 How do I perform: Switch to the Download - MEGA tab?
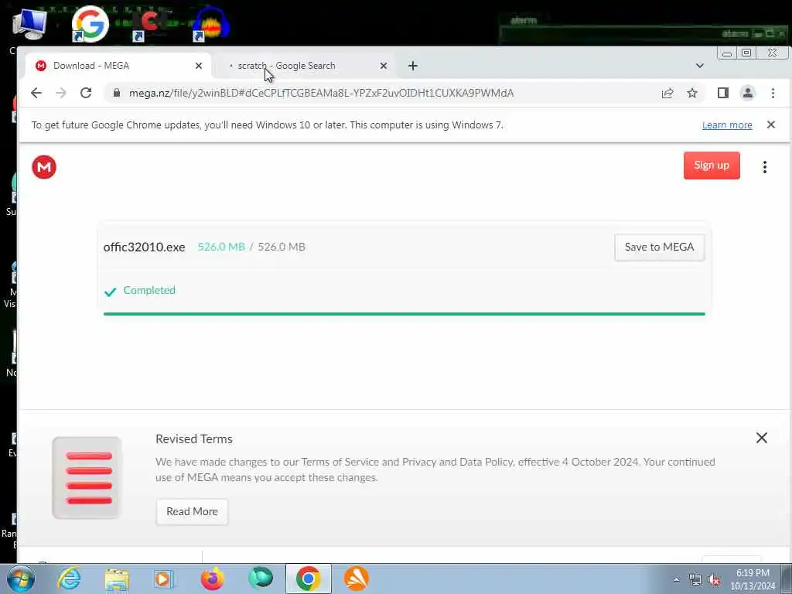(x=118, y=66)
